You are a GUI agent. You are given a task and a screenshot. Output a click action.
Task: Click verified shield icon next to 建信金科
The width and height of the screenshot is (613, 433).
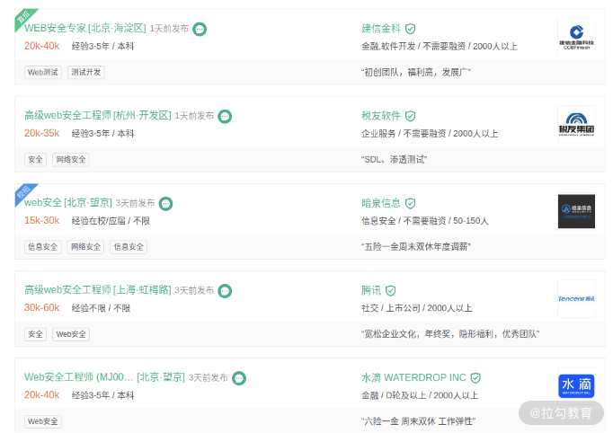click(410, 29)
